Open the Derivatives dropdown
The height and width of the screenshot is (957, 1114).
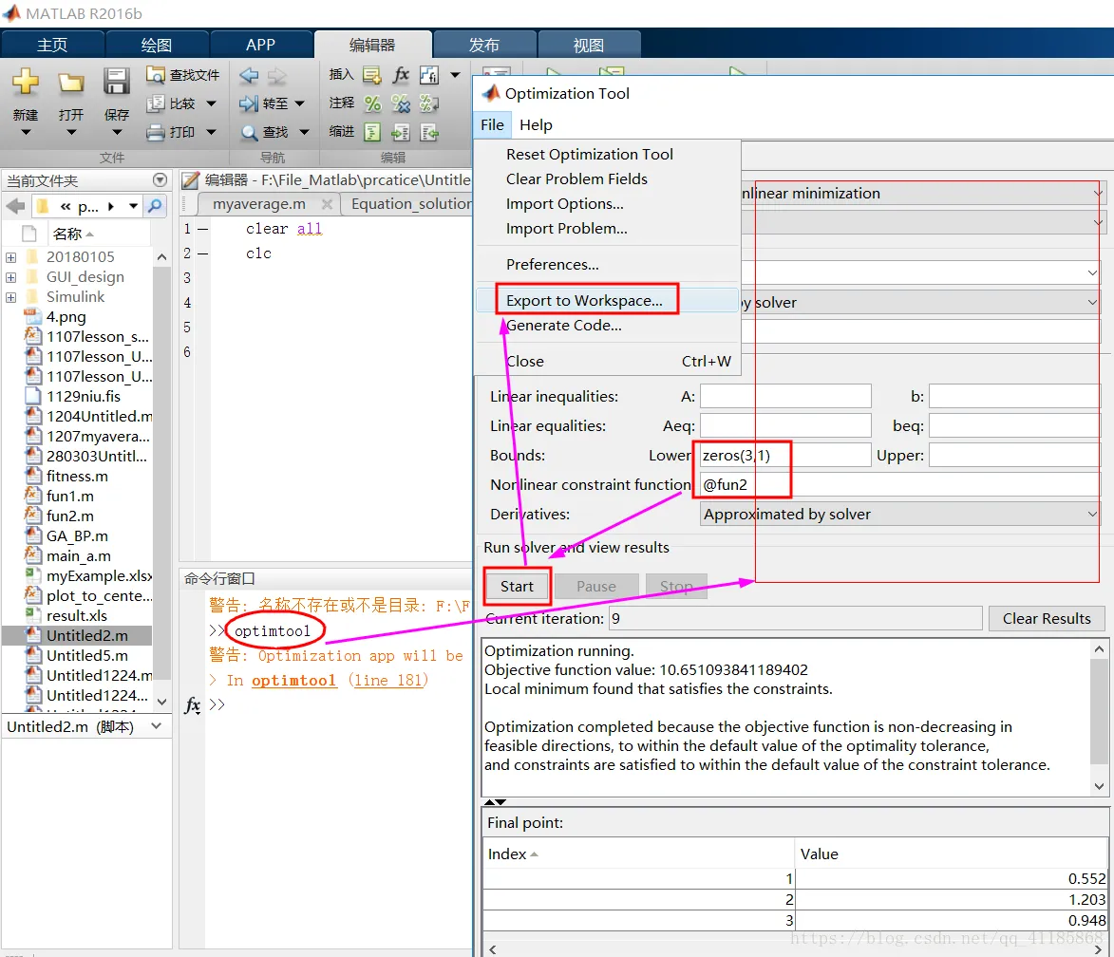[900, 515]
